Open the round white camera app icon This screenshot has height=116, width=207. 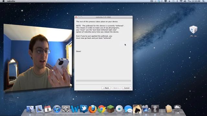coord(119,109)
